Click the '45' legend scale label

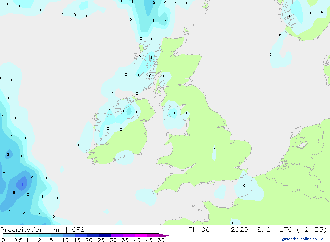pyautogui.click(x=149, y=240)
